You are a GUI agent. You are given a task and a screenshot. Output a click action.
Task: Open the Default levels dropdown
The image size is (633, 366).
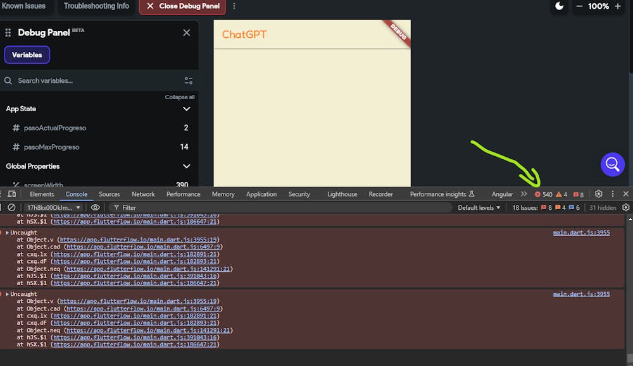click(x=479, y=207)
